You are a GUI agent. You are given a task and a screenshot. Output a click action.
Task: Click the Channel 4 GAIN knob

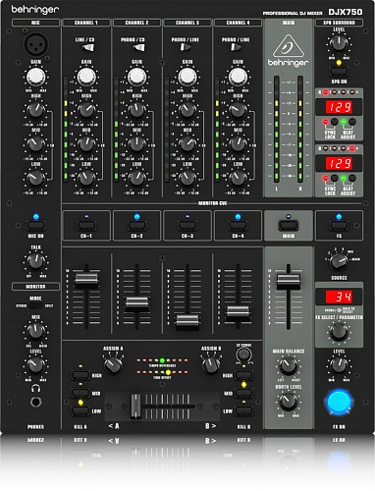(x=238, y=77)
